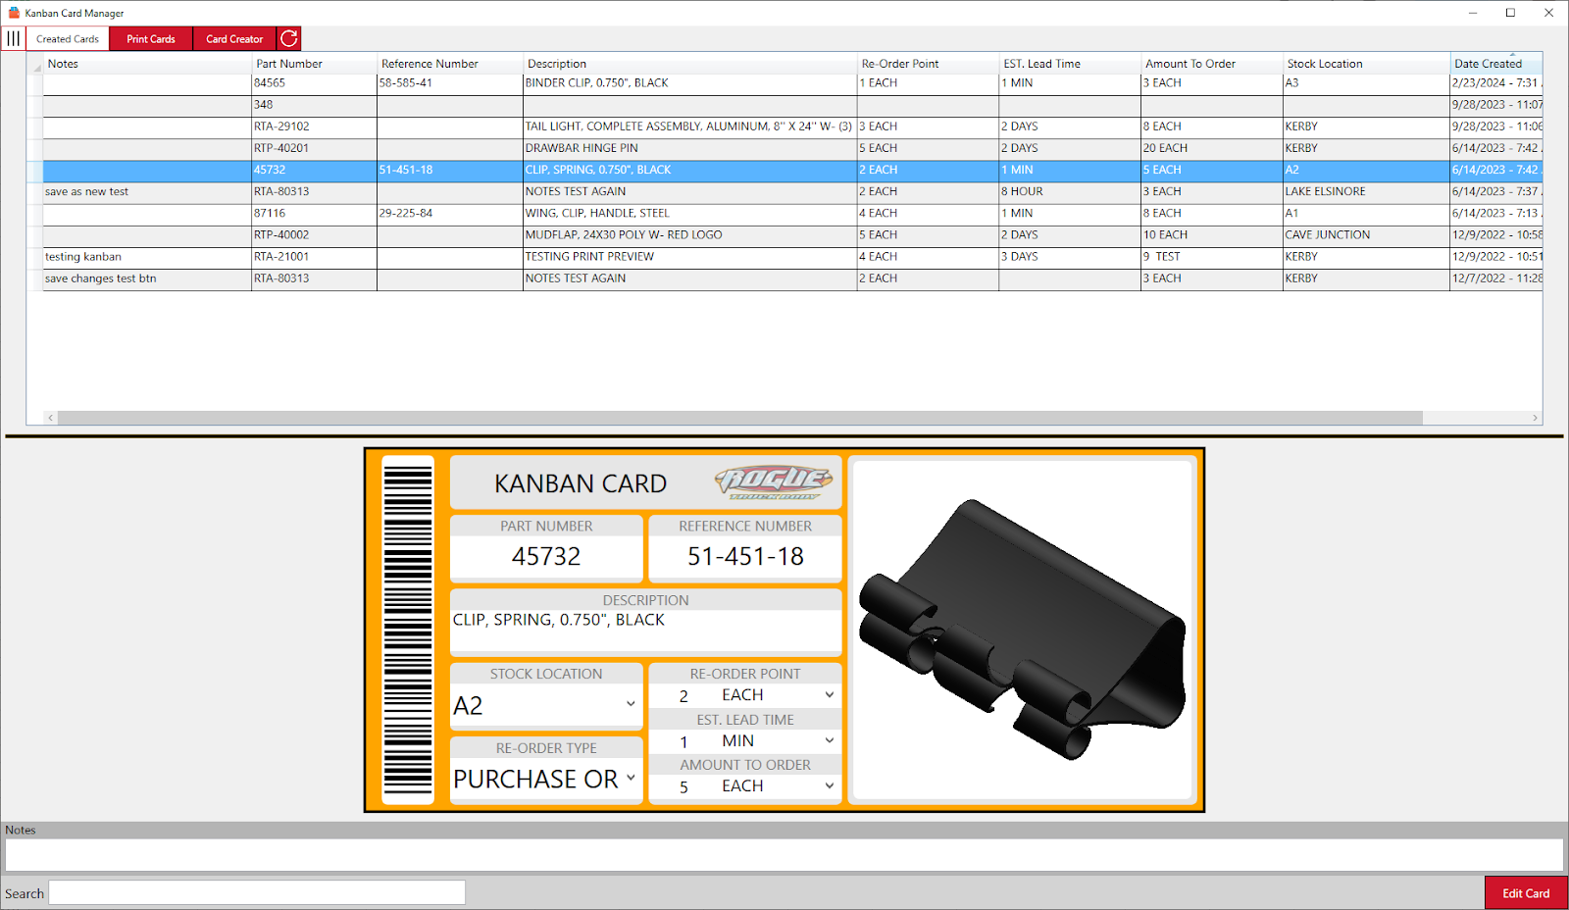
Task: Switch to the Created Cards tab
Action: [68, 39]
